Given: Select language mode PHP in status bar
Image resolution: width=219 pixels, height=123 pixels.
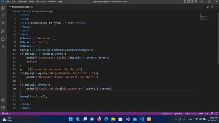Looking at the screenshot, I should tap(201, 113).
